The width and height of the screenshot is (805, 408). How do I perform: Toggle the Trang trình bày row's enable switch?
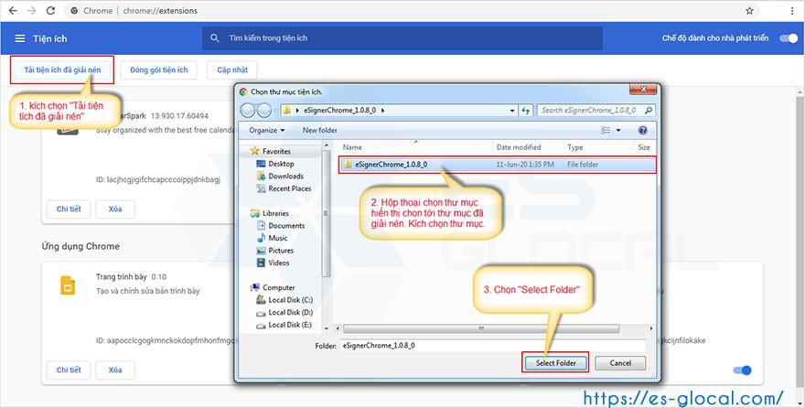[743, 370]
